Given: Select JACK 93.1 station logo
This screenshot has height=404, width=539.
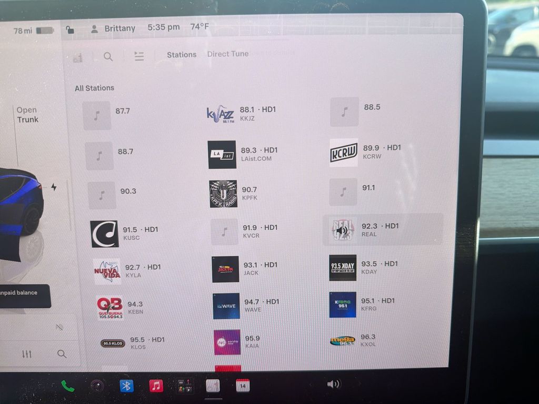Looking at the screenshot, I should click(225, 269).
